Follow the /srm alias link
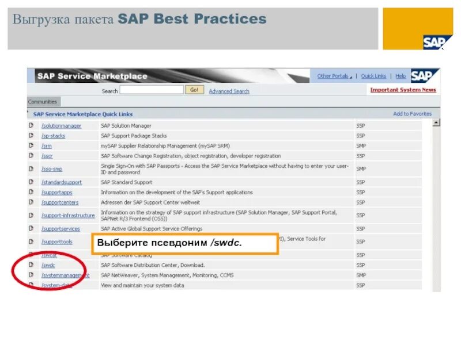Screen dimensions: 461x345 47,146
